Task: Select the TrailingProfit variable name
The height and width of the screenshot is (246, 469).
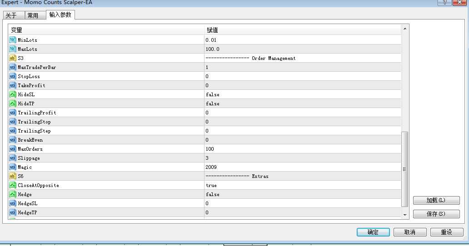Action: 37,113
